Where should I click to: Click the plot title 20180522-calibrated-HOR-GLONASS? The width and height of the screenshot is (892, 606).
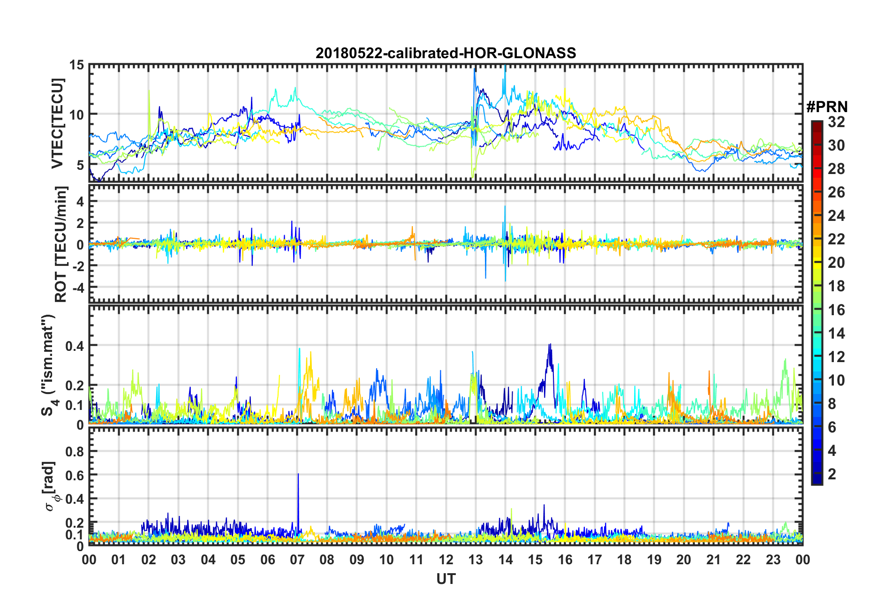tap(446, 53)
